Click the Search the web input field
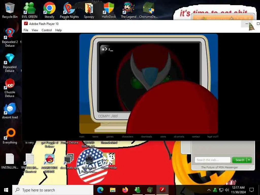The image size is (260, 195). tap(213, 160)
